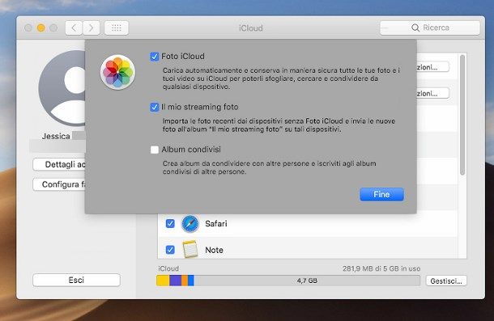Click the Photos app icon in the dialog
This screenshot has width=494, height=321.
117,72
